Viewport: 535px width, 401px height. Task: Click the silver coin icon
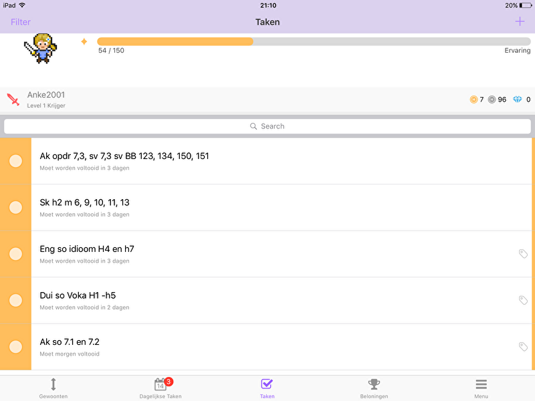[x=492, y=100]
